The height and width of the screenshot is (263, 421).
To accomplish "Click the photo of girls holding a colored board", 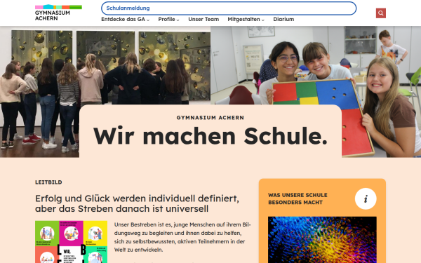I will (x=316, y=65).
